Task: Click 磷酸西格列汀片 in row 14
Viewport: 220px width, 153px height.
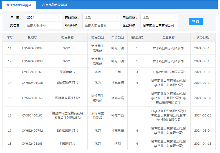Action: pos(67,83)
